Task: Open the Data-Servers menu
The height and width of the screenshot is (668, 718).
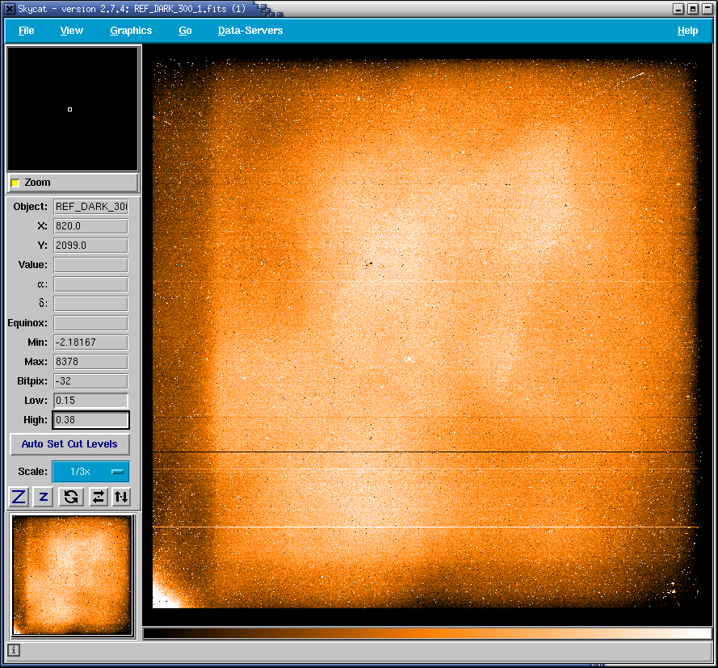Action: 250,31
